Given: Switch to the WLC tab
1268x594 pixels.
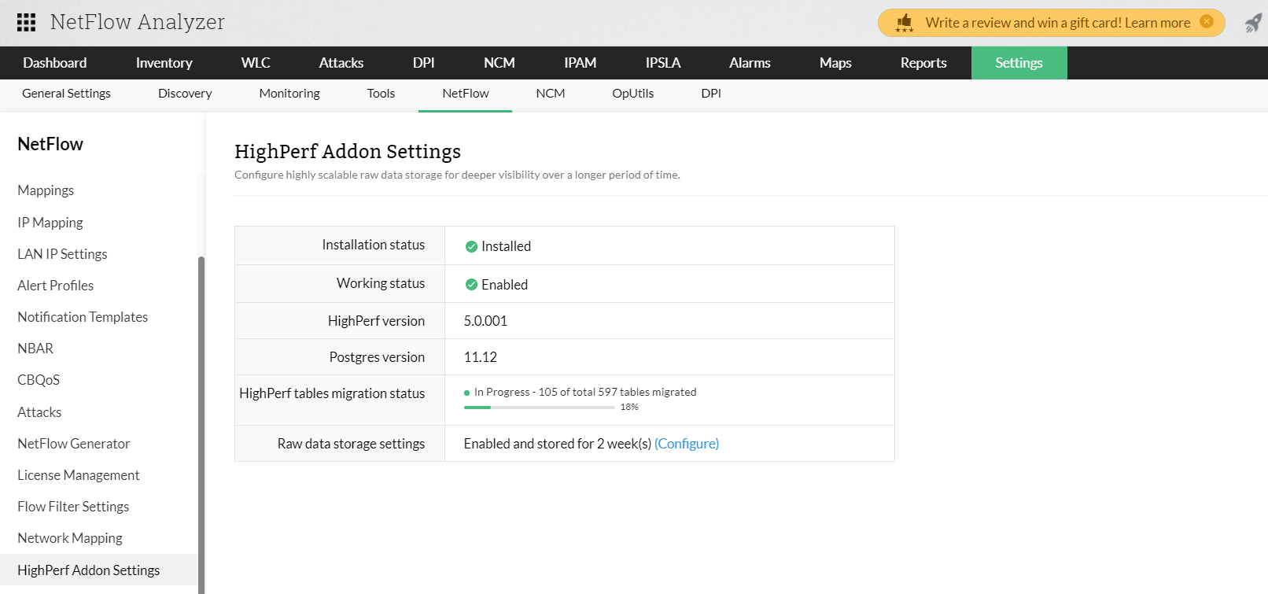Looking at the screenshot, I should [x=256, y=63].
